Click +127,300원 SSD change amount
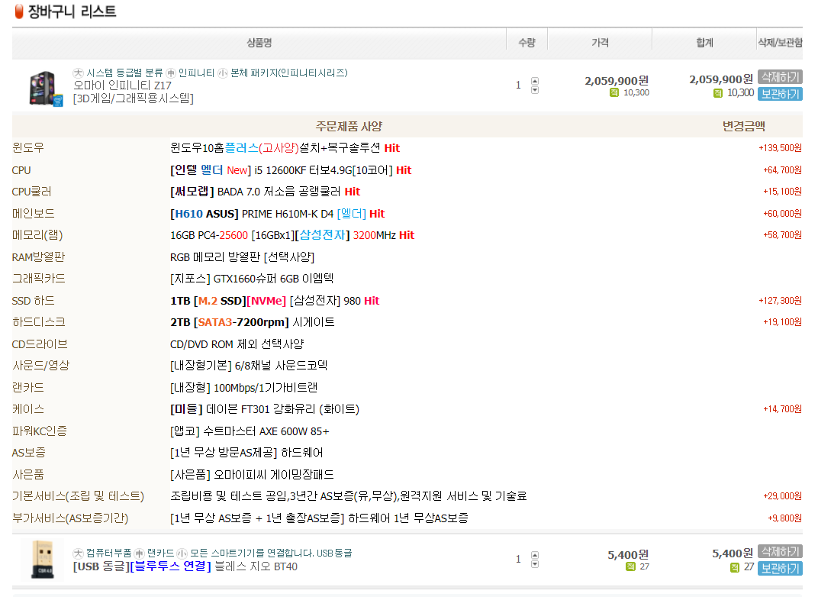818x597 pixels. [780, 301]
